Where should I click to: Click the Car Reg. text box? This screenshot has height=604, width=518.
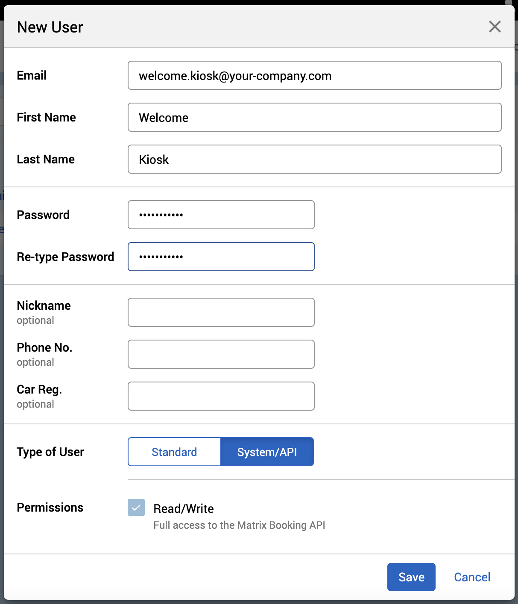click(x=221, y=397)
